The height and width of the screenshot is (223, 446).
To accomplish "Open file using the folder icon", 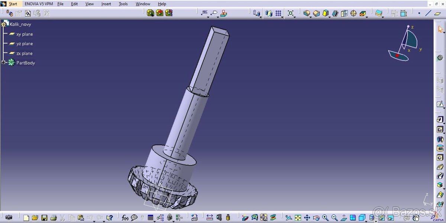I will click(x=35, y=218).
